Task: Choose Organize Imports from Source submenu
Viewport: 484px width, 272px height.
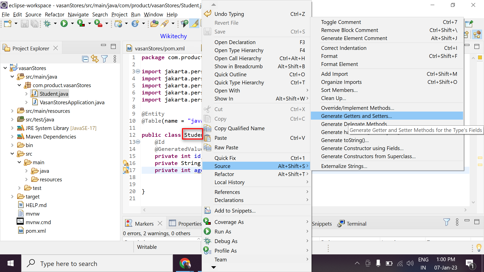Action: (x=341, y=82)
